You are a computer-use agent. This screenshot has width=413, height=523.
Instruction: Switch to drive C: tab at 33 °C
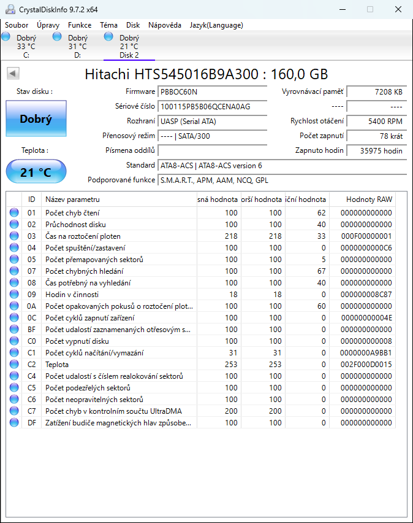click(x=26, y=47)
